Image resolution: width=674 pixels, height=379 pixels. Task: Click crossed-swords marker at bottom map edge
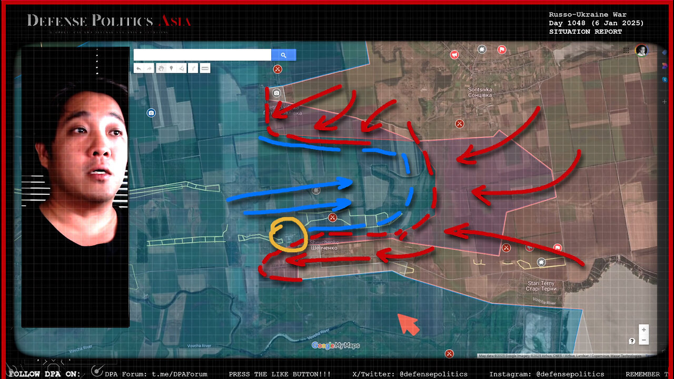pyautogui.click(x=449, y=354)
